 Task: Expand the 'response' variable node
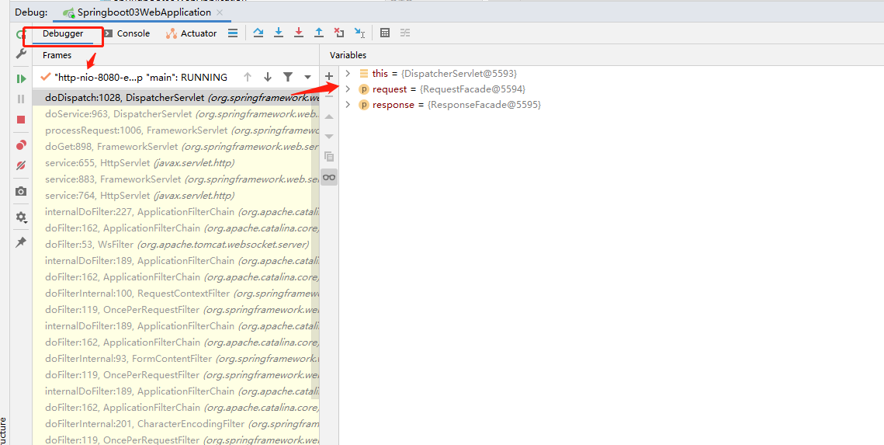click(348, 105)
